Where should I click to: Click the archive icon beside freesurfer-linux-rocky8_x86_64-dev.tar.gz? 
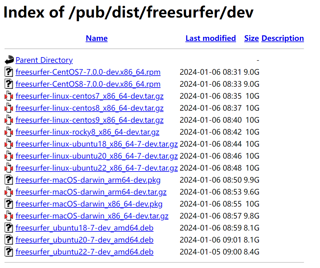(x=9, y=132)
